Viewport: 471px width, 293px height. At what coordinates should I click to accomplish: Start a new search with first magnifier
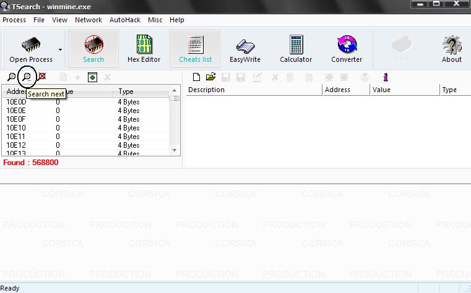(11, 77)
